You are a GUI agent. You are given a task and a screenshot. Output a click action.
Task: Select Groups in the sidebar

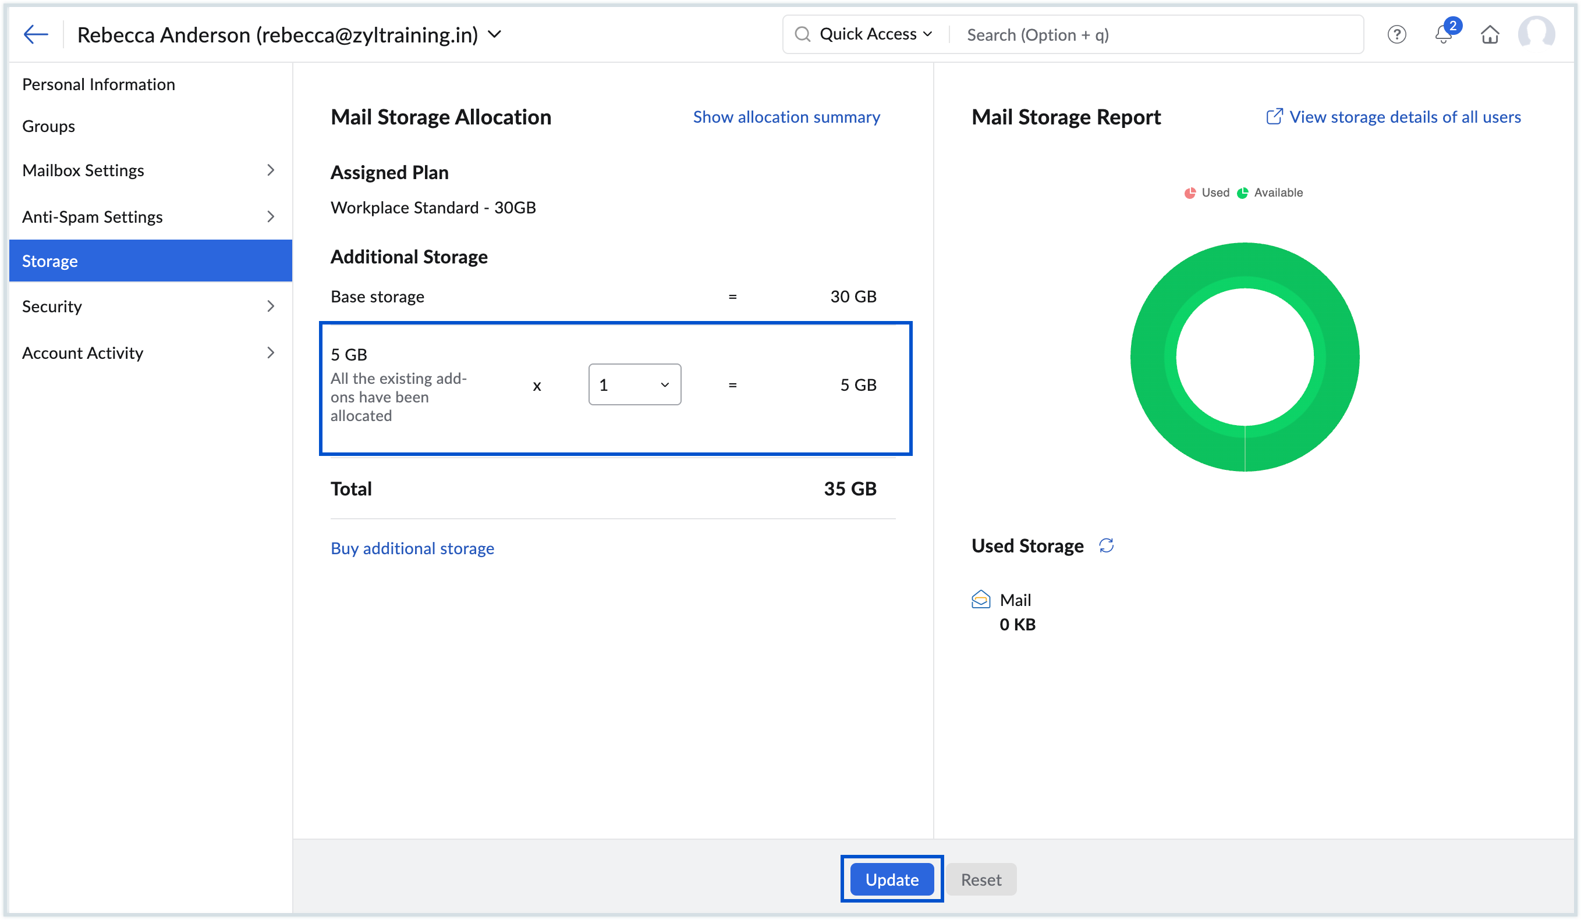pos(48,126)
